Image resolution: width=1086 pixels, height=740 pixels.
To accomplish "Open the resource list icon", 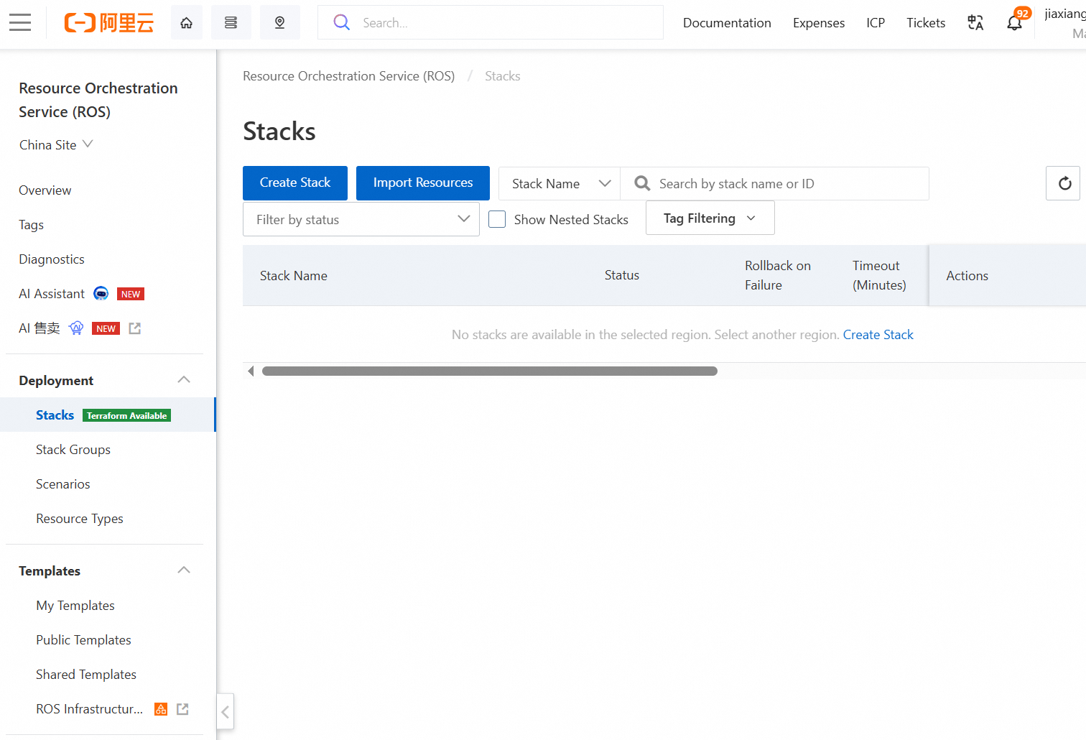I will pyautogui.click(x=231, y=23).
